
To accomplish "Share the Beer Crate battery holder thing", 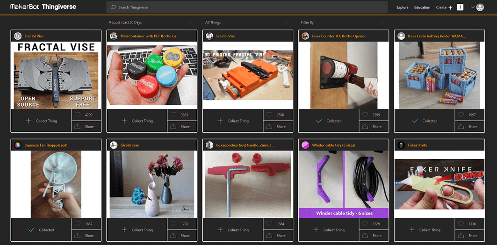I will [x=470, y=126].
